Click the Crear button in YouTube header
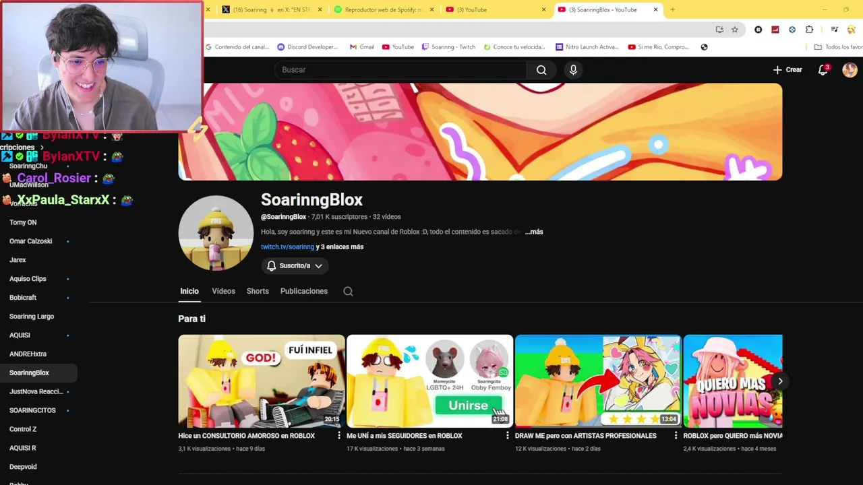 click(x=787, y=70)
